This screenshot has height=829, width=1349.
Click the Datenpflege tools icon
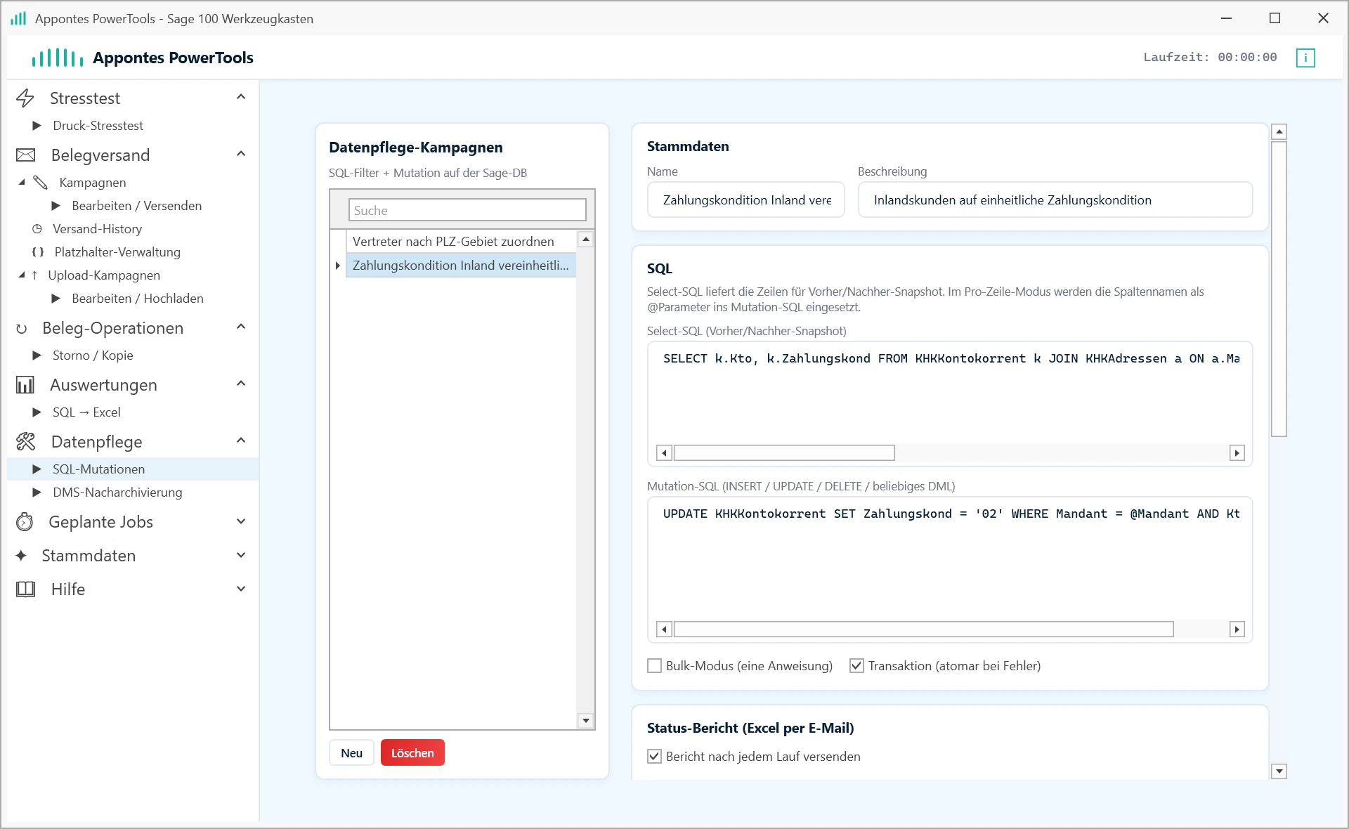pos(25,442)
